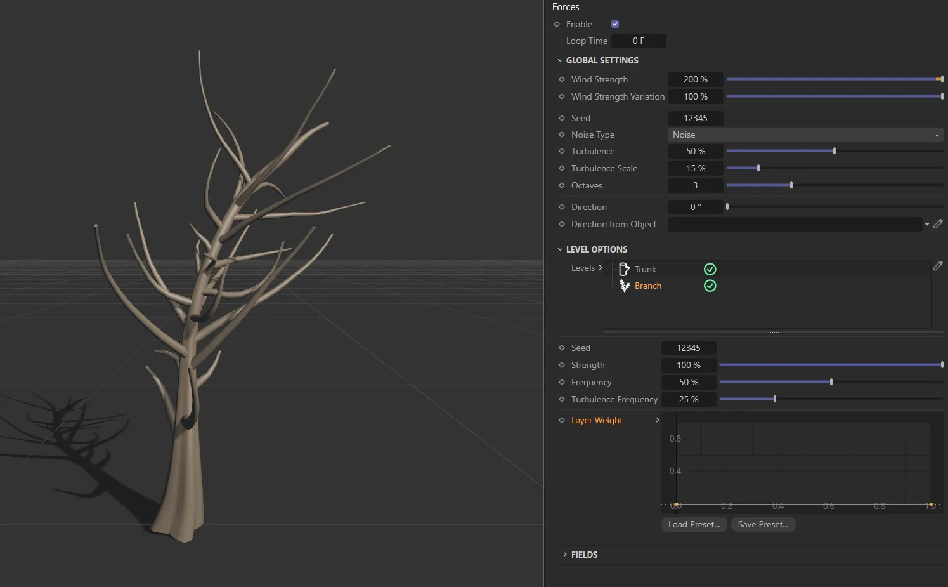This screenshot has height=587, width=948.
Task: Click the Direction from Object picker icon
Action: pos(938,224)
